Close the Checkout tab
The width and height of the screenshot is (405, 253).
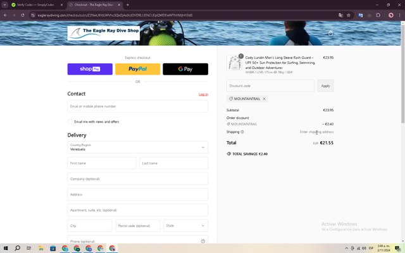coord(119,4)
